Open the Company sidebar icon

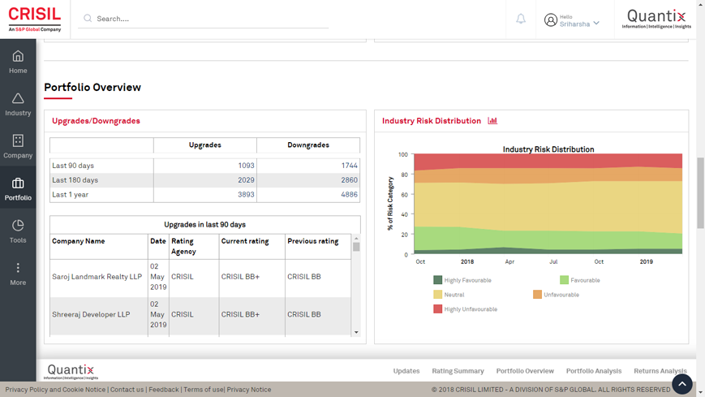click(x=18, y=141)
